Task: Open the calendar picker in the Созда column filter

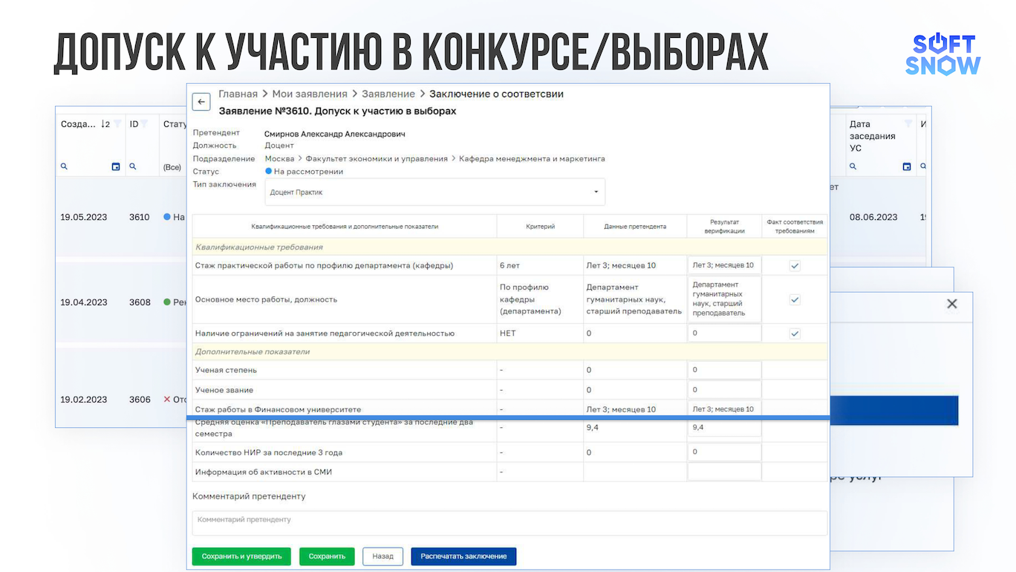Action: (116, 166)
